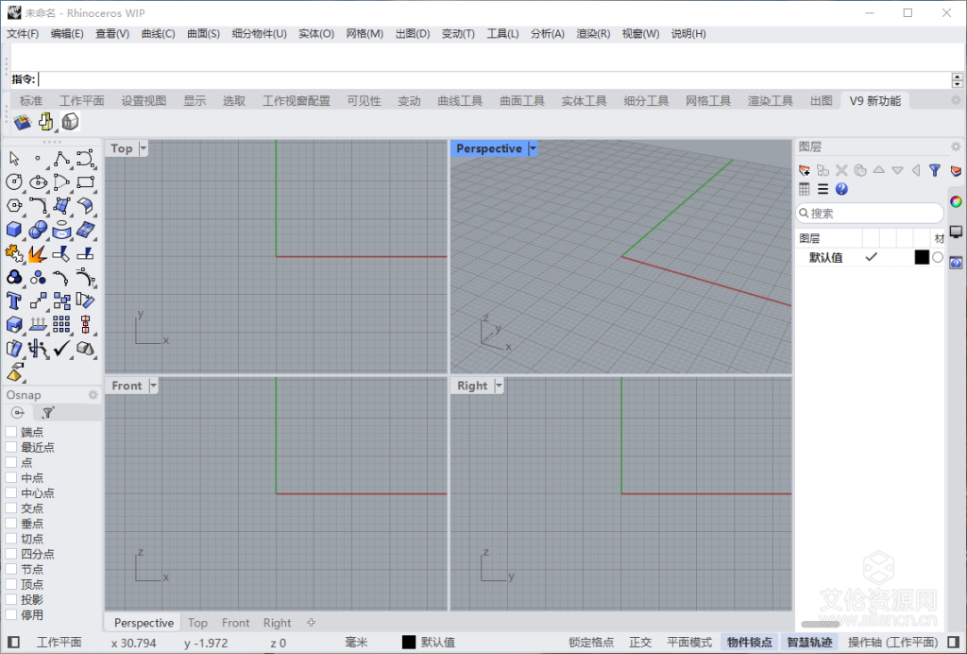Add a new viewport tab with plus icon
Viewport: 967px width, 654px height.
click(311, 623)
